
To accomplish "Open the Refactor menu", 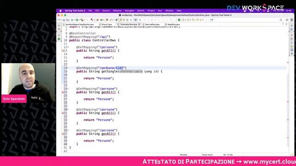I will point(117,11).
